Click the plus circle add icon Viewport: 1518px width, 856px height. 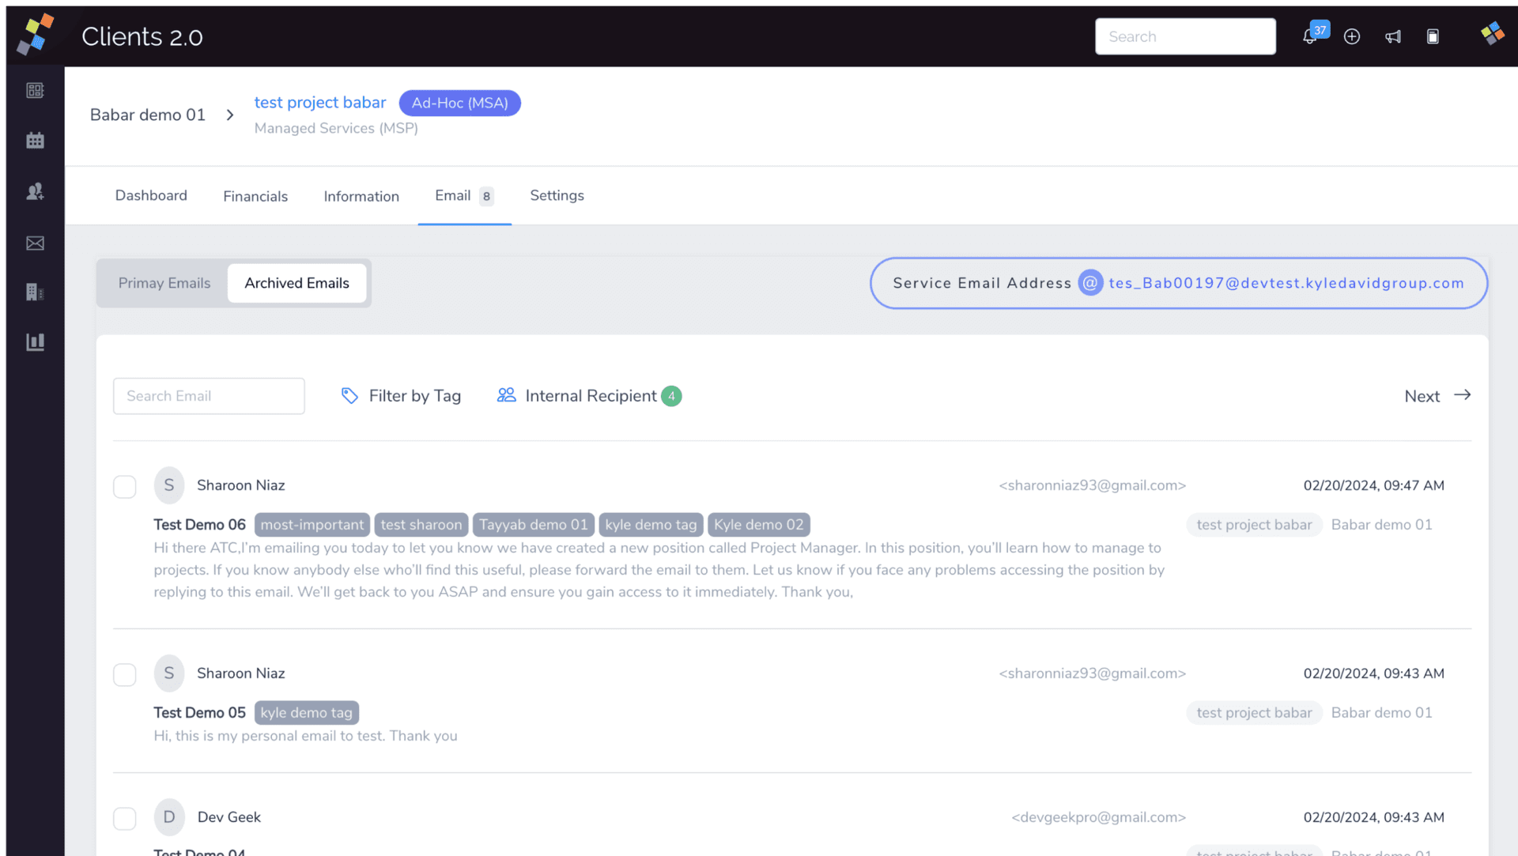tap(1352, 37)
